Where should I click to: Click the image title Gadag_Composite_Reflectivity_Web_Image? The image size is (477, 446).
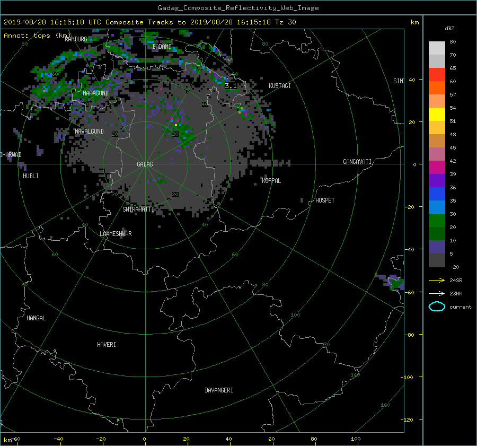[238, 8]
